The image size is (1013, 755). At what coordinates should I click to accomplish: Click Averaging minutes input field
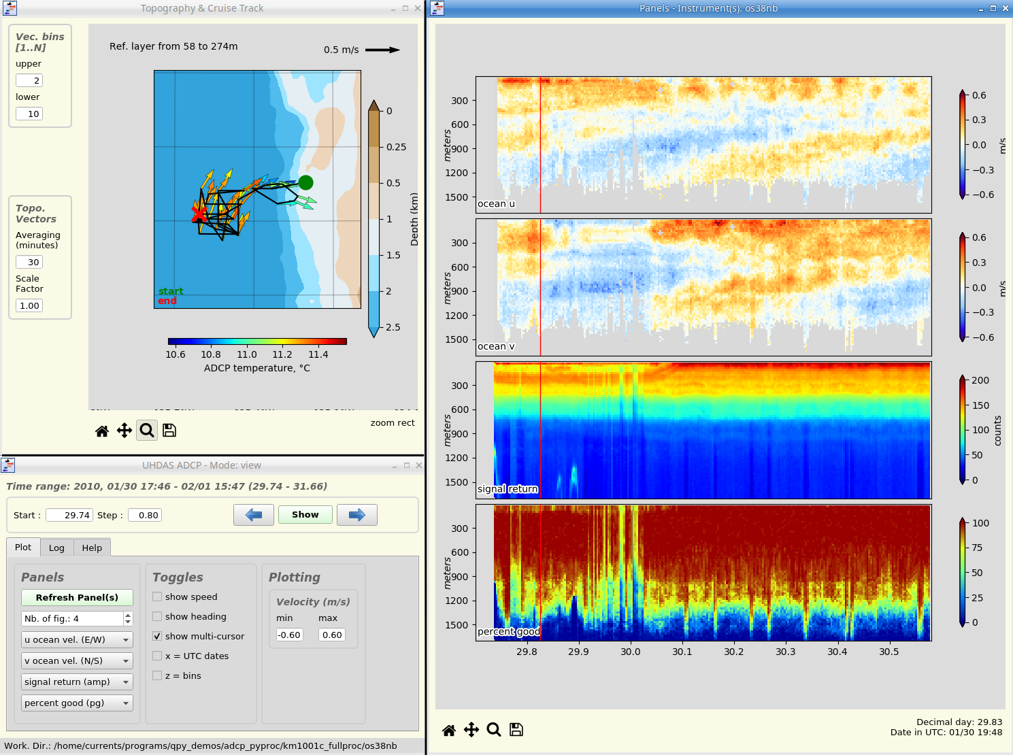pos(29,262)
